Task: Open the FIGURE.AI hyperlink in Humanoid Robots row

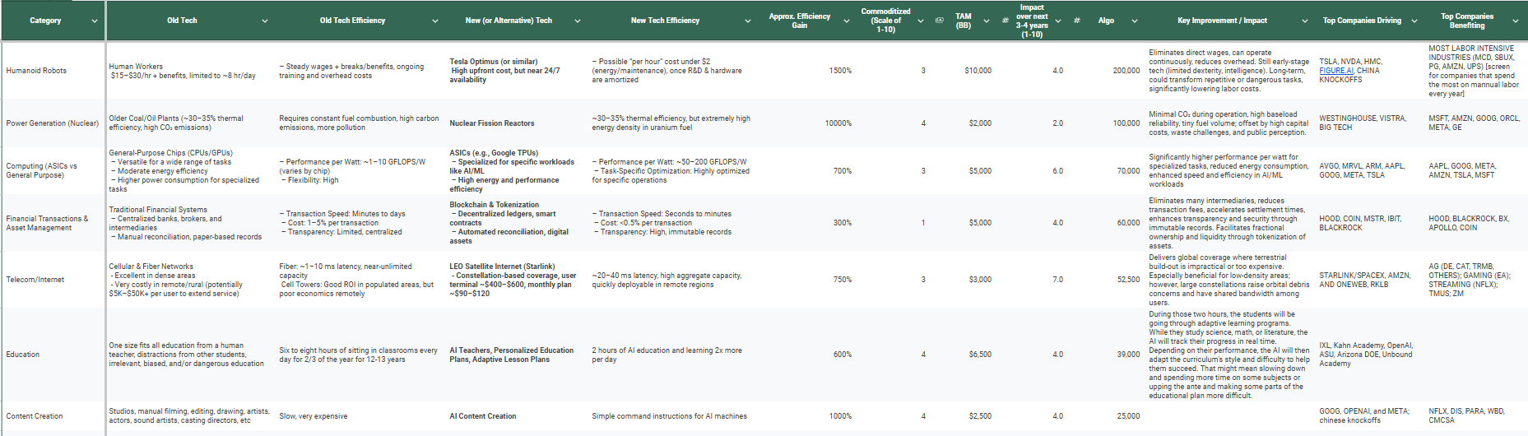Action: click(1336, 71)
